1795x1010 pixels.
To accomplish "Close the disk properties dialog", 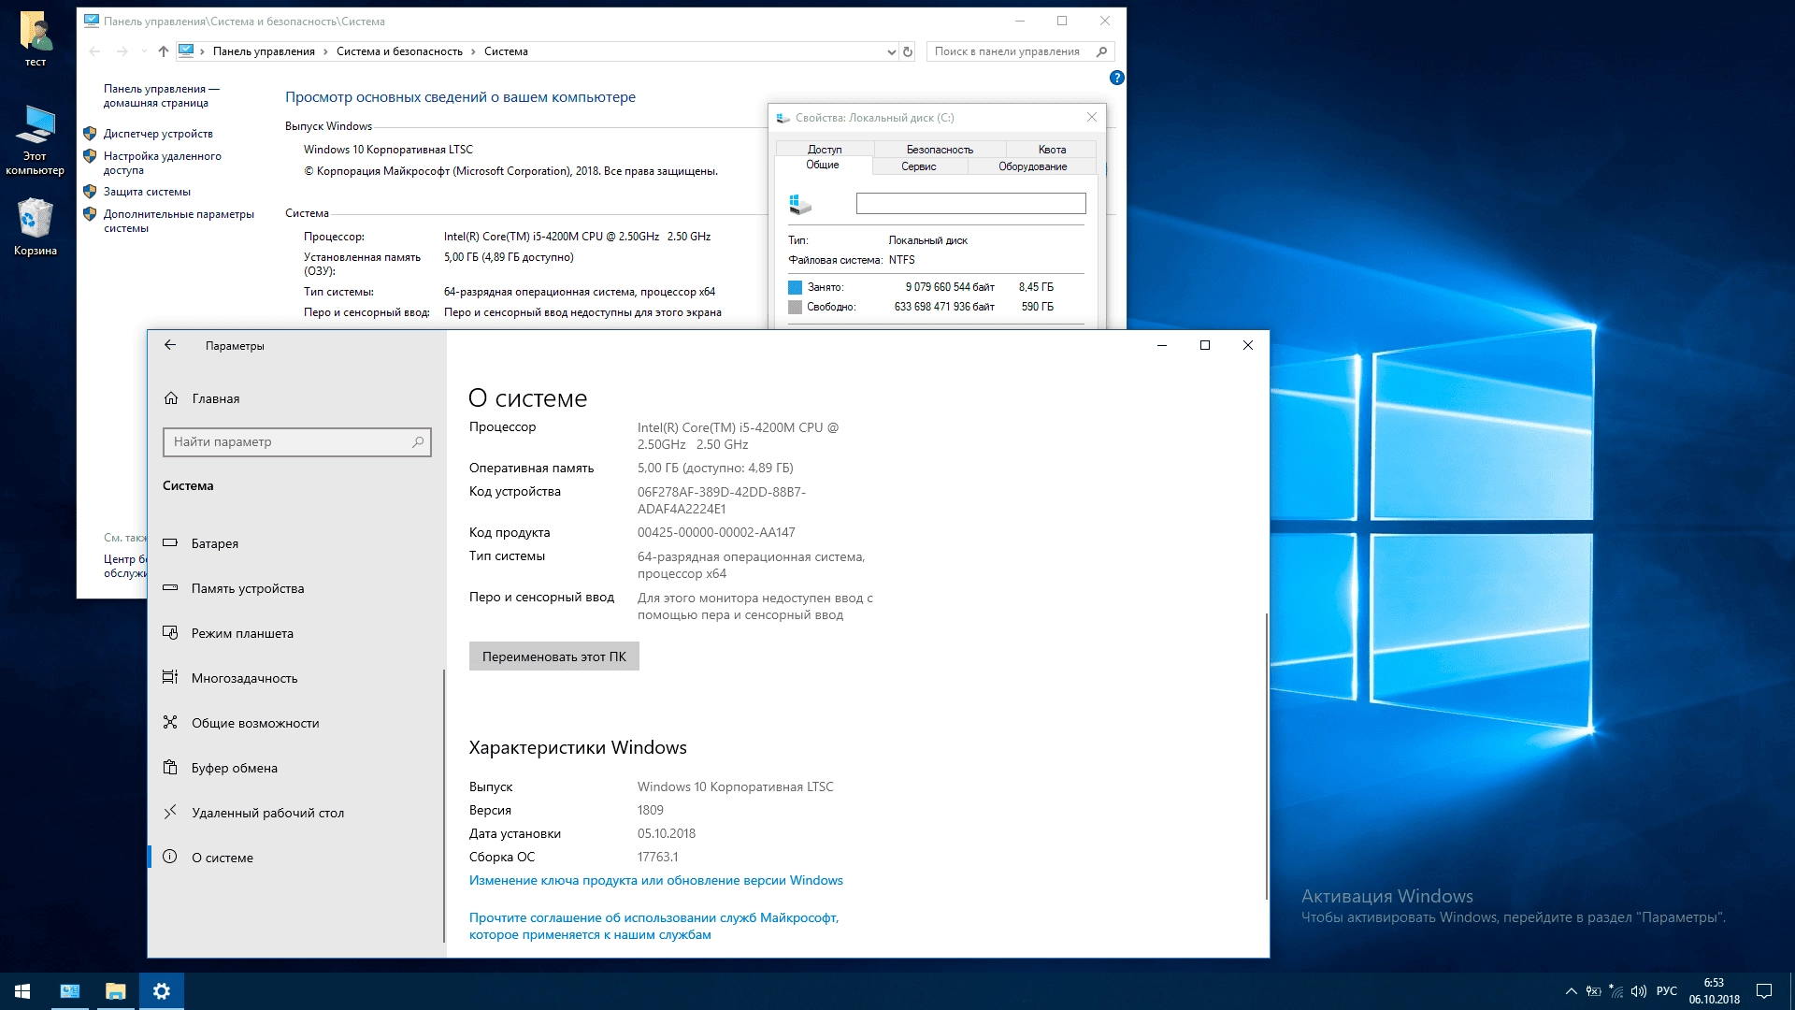I will (x=1091, y=117).
